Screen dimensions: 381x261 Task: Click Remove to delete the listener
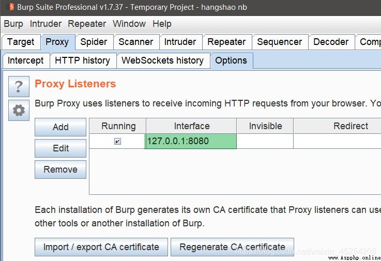click(60, 170)
